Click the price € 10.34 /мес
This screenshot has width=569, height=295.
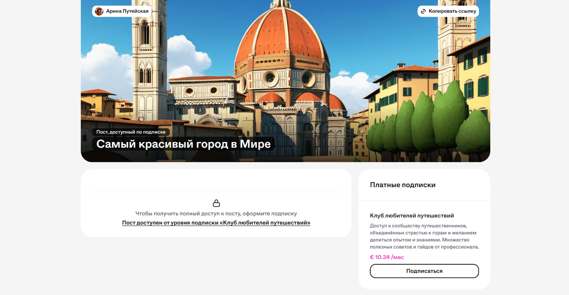(387, 257)
